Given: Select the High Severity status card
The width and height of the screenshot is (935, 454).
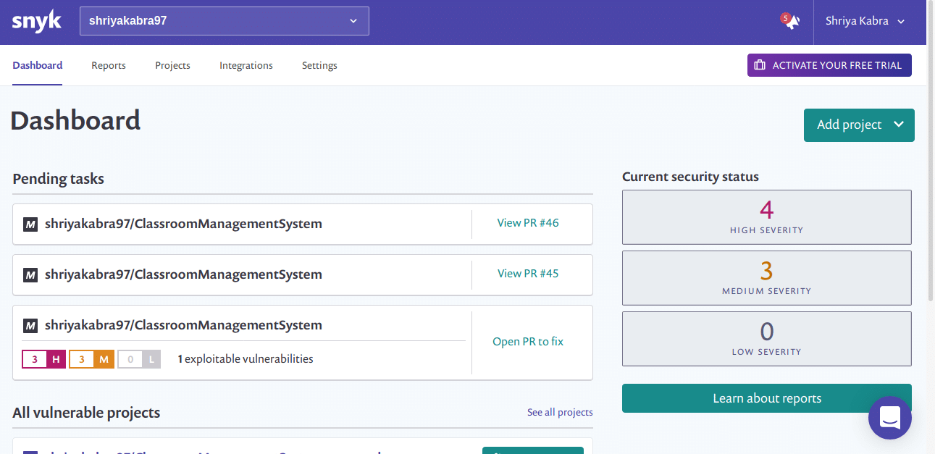Looking at the screenshot, I should pyautogui.click(x=766, y=217).
